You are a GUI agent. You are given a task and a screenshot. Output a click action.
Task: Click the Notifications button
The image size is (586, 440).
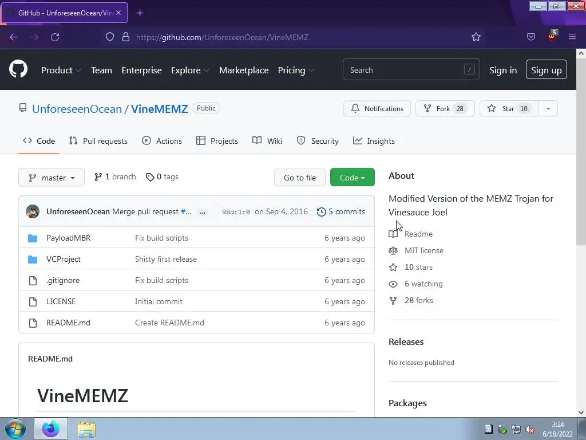tap(377, 108)
